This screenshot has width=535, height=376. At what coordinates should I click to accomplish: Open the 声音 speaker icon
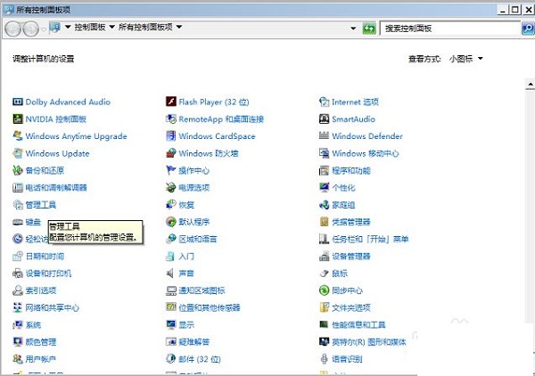pyautogui.click(x=170, y=273)
